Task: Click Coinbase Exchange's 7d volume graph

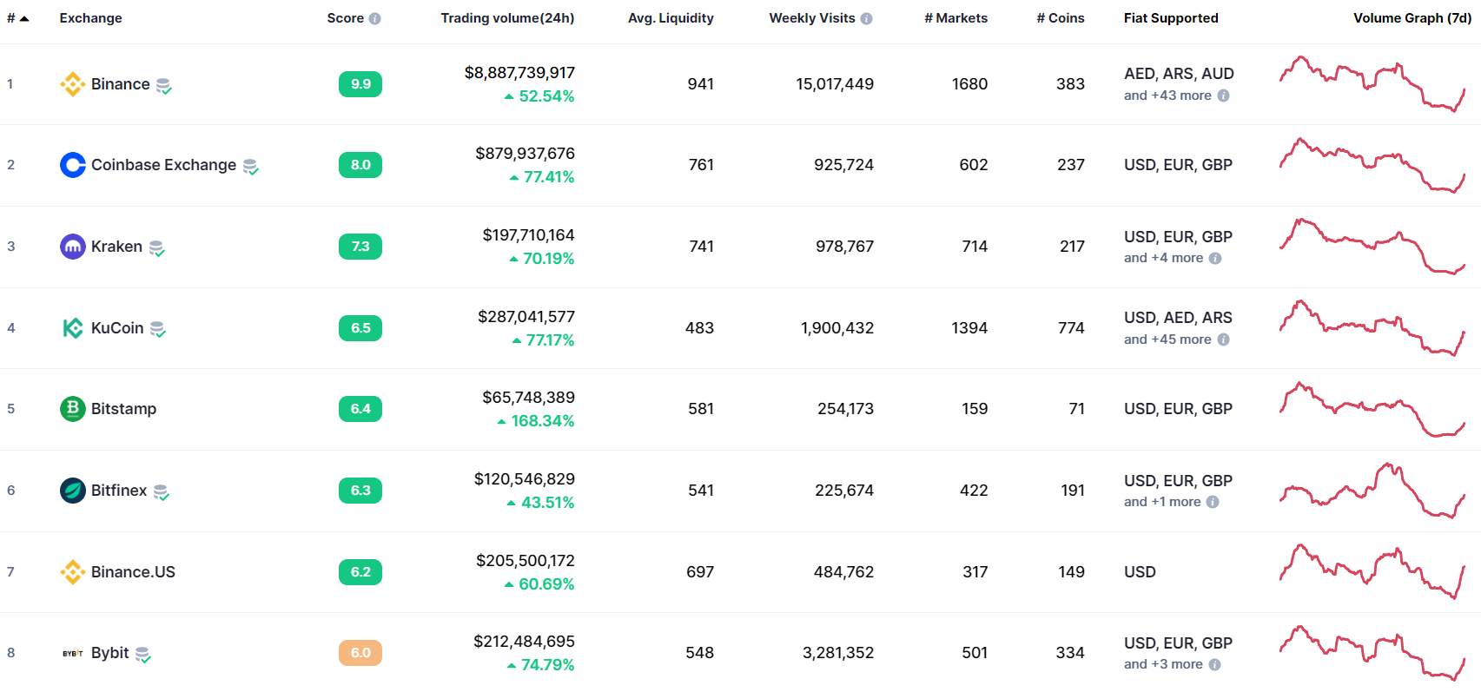Action: (1372, 165)
